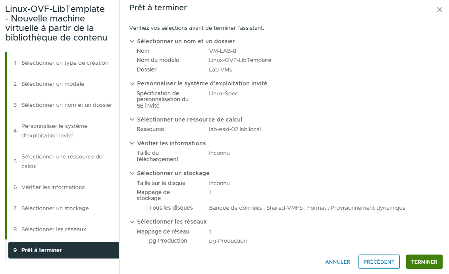
Task: Collapse the "Sélectionner les réseaux" section
Action: 131,222
